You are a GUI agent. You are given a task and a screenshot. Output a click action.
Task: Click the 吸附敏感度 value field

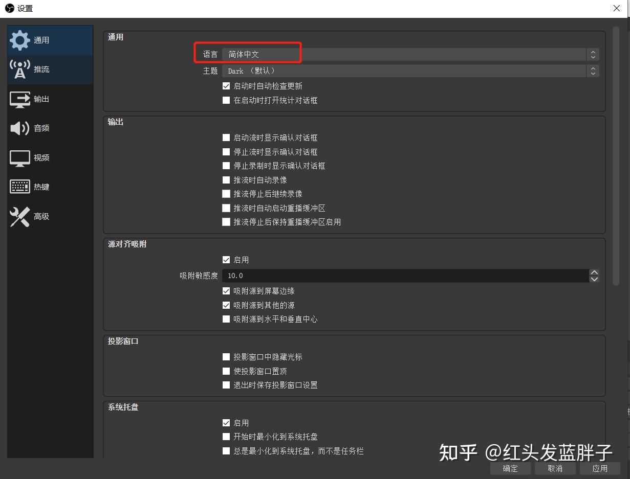[x=404, y=276]
